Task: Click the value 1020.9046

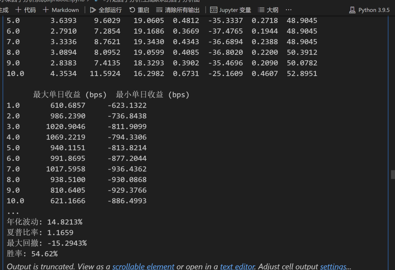Action: click(66, 126)
